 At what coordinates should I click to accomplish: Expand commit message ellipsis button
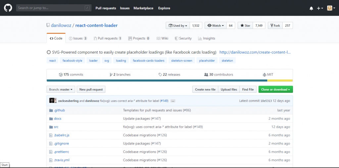(172, 101)
